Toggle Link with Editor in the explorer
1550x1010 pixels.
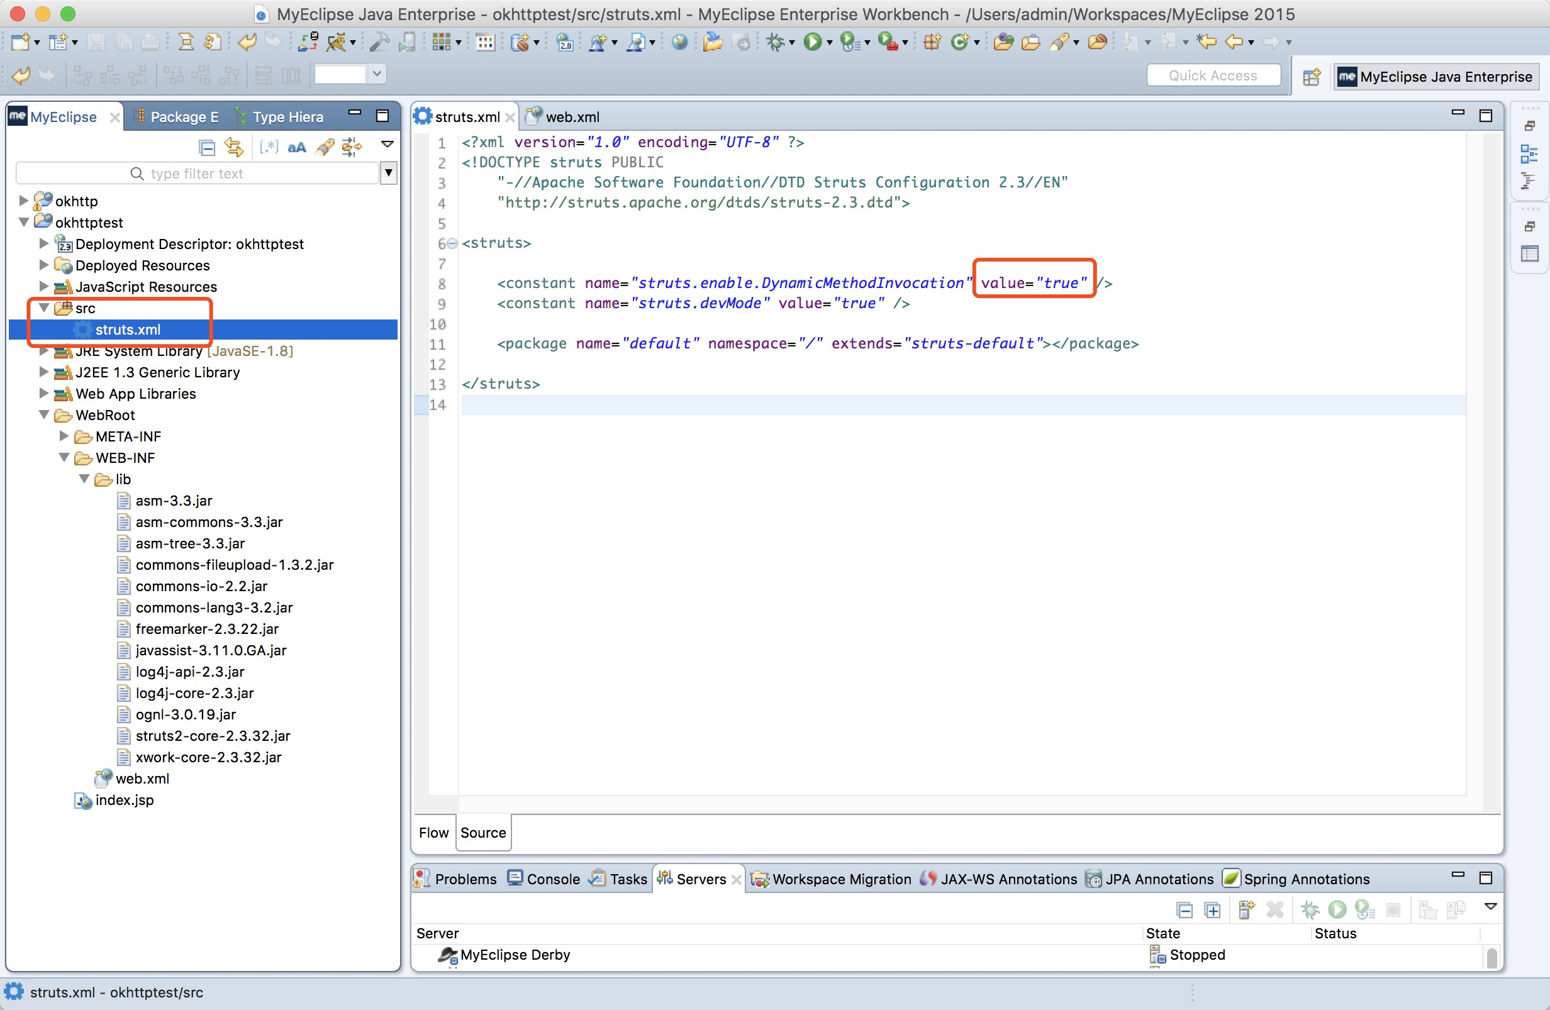pyautogui.click(x=234, y=147)
